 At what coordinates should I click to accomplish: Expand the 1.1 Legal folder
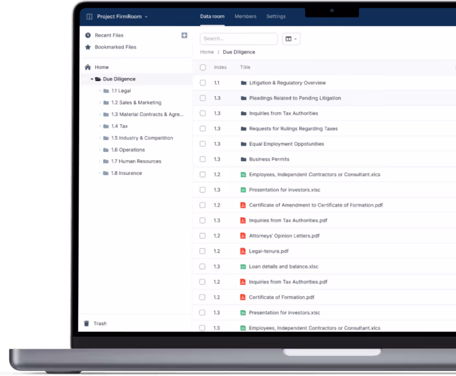point(100,91)
